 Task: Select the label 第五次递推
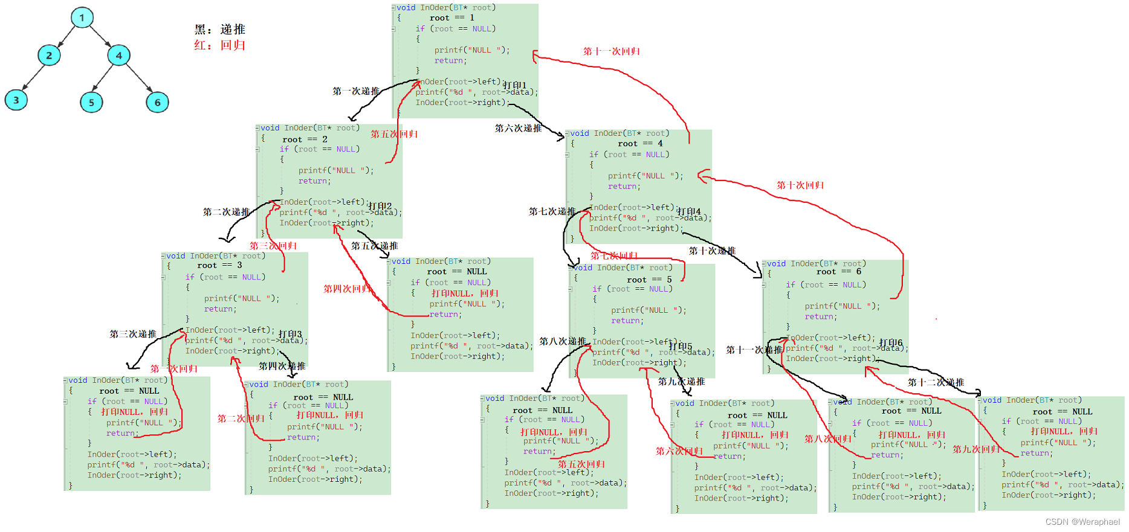point(375,246)
